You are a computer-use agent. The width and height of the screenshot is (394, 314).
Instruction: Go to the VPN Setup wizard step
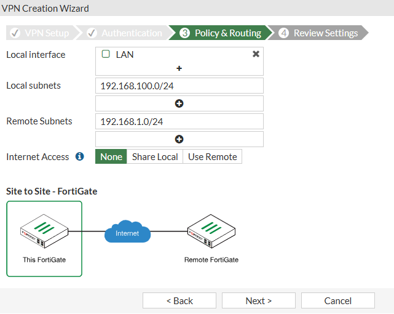pyautogui.click(x=42, y=33)
